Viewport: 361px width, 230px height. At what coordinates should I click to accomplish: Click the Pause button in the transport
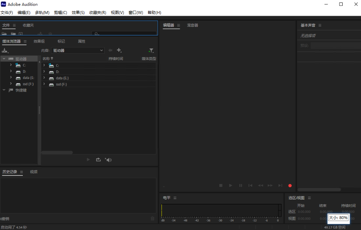(x=240, y=185)
